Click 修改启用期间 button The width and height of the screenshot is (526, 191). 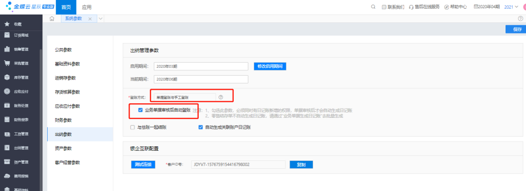click(x=270, y=66)
